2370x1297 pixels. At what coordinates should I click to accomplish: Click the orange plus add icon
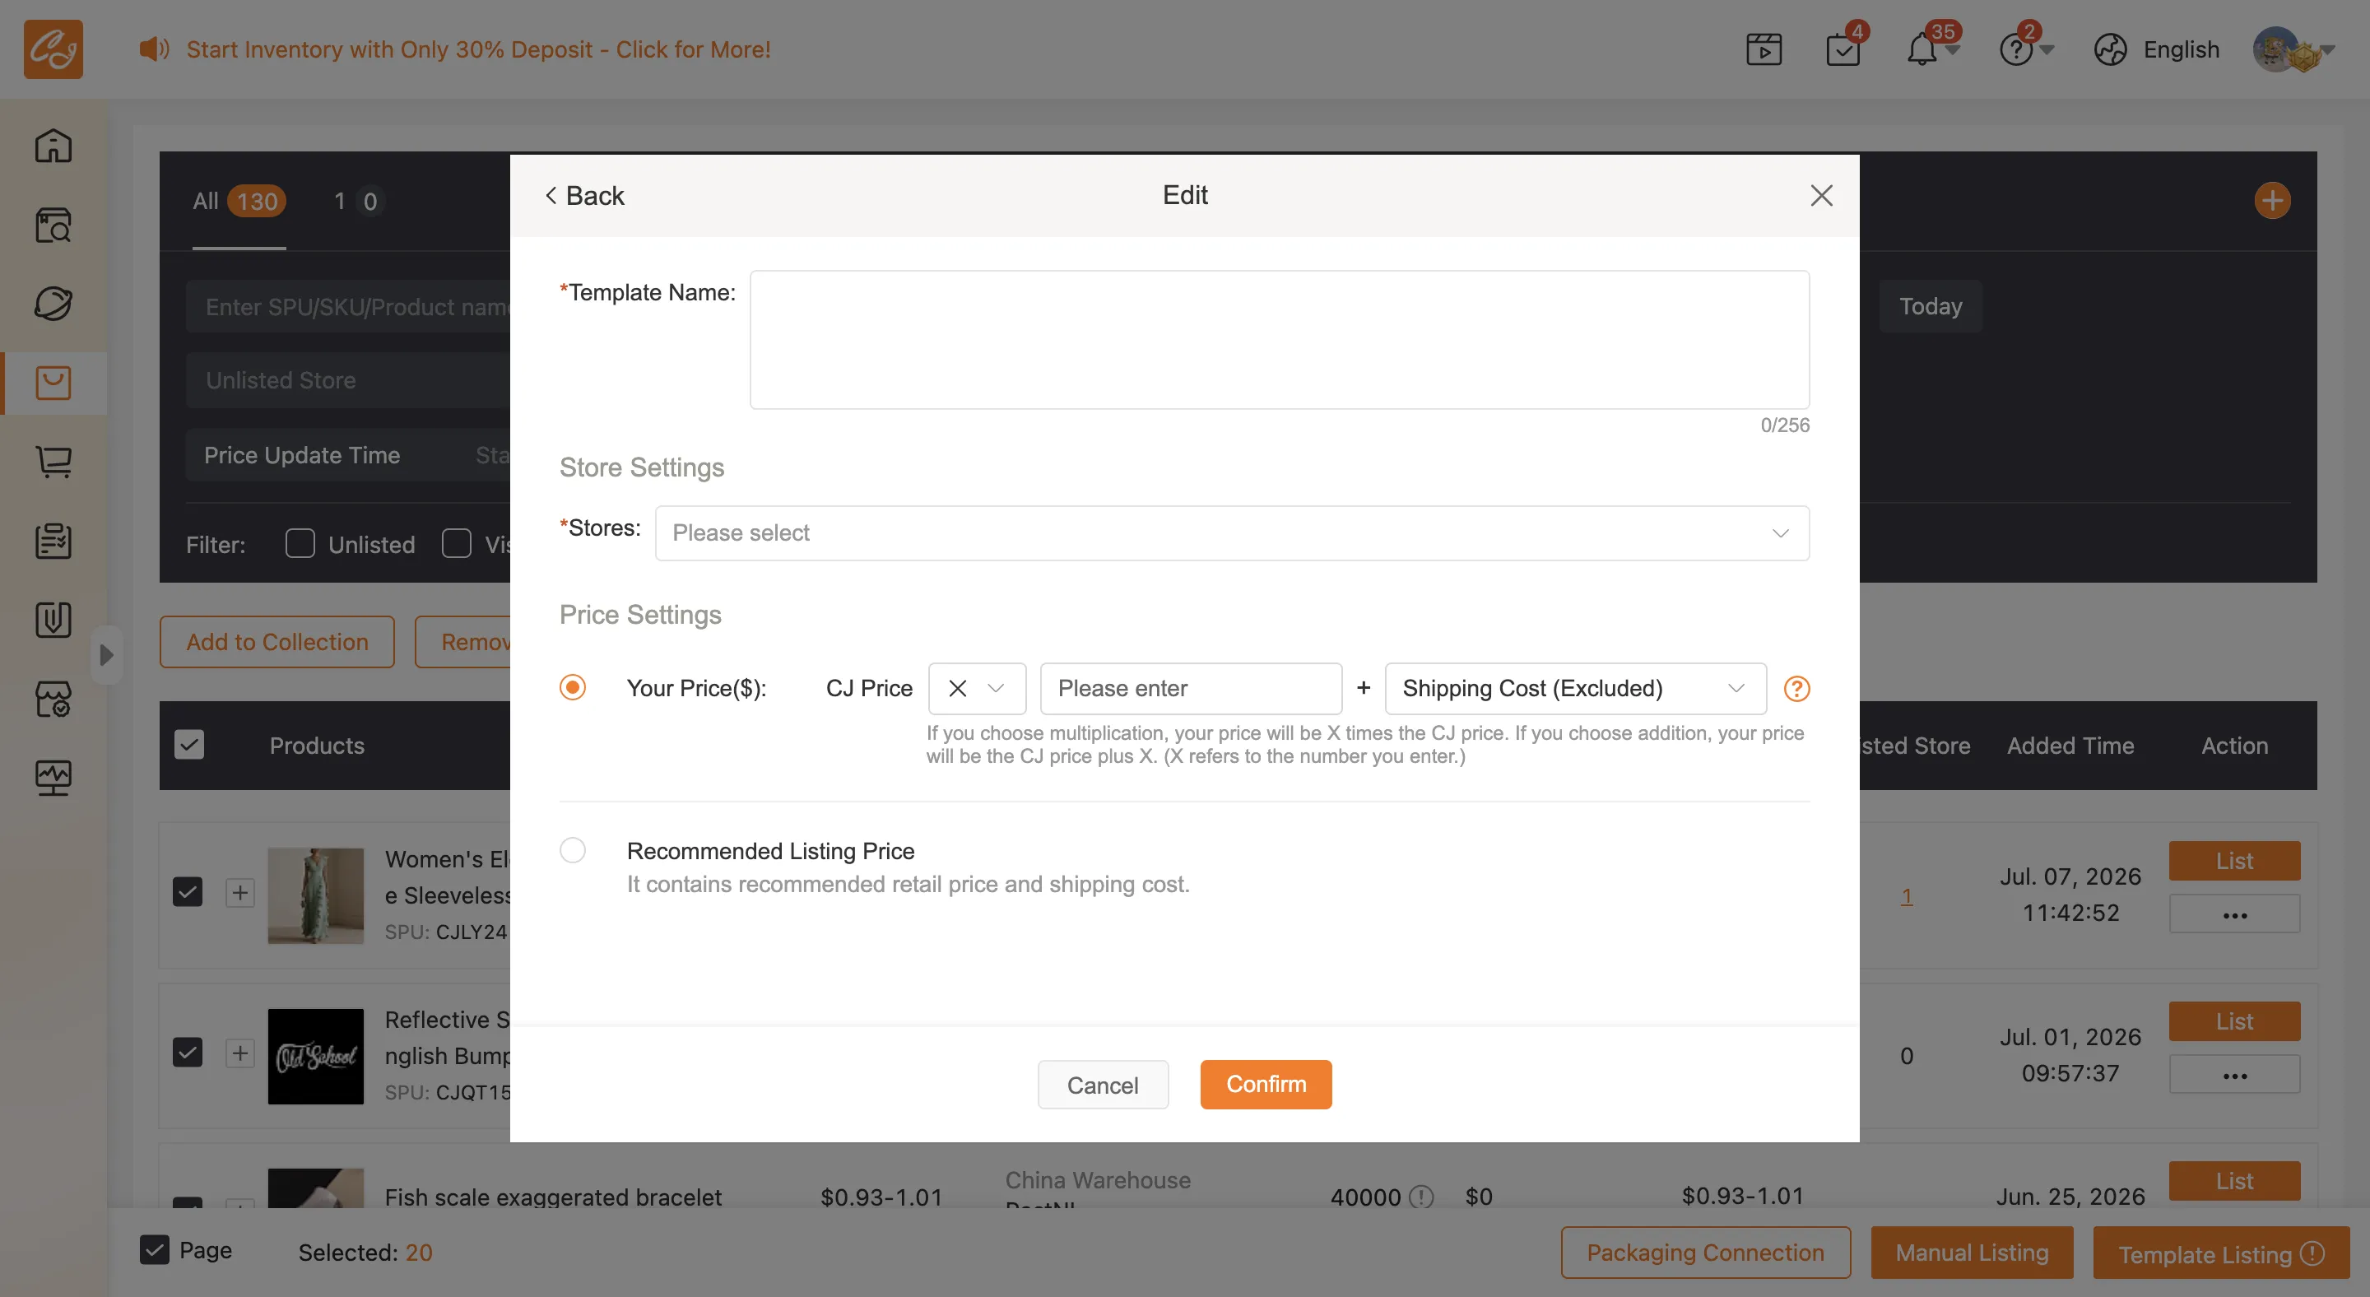(x=2271, y=201)
